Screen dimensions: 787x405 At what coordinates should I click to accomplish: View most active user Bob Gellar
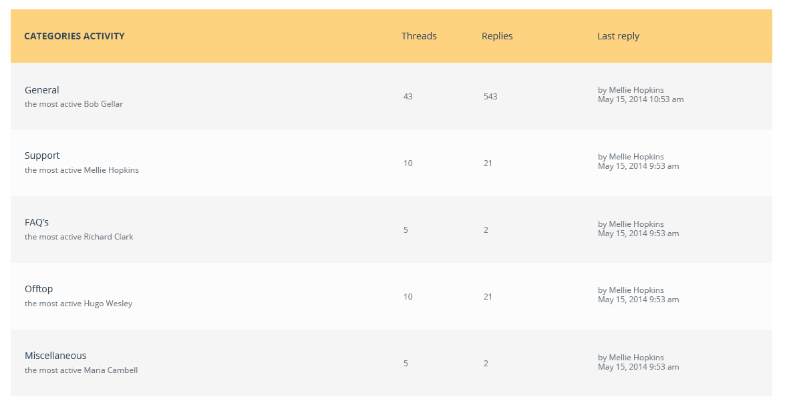[x=104, y=104]
